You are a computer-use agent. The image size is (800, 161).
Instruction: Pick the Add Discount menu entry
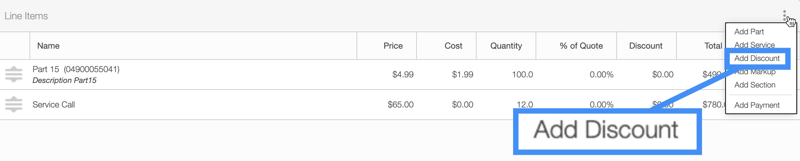[x=757, y=58]
